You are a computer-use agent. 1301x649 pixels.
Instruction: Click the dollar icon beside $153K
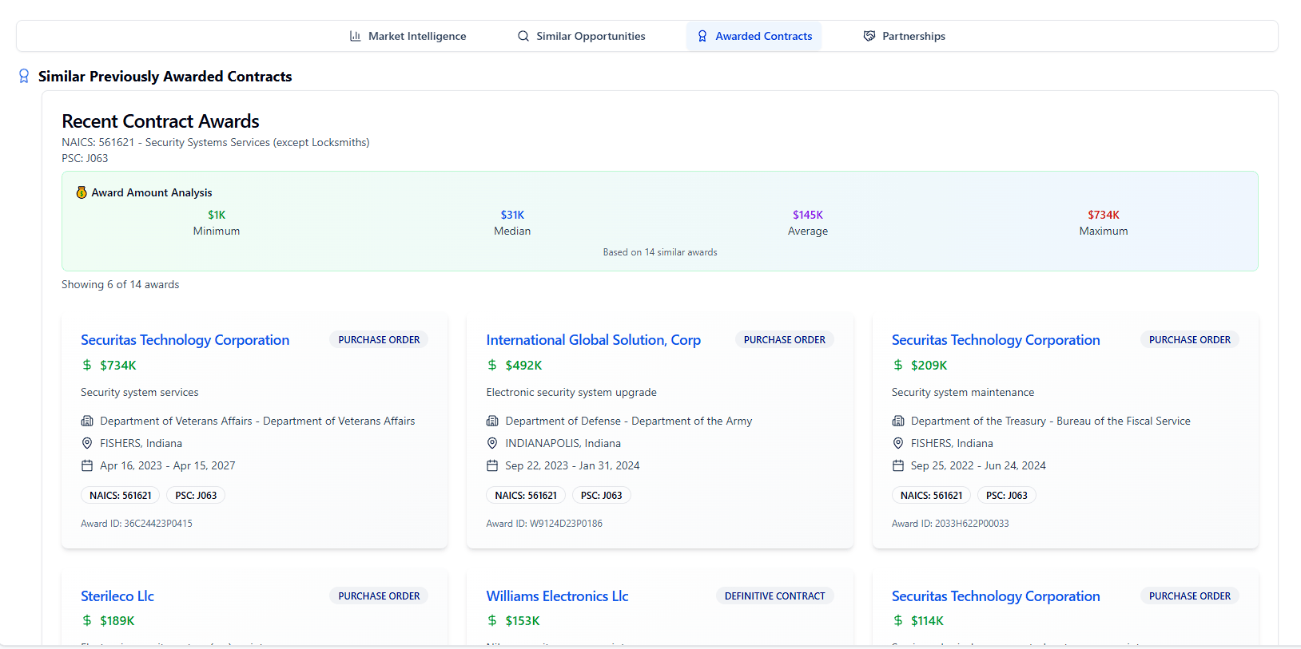click(x=492, y=620)
